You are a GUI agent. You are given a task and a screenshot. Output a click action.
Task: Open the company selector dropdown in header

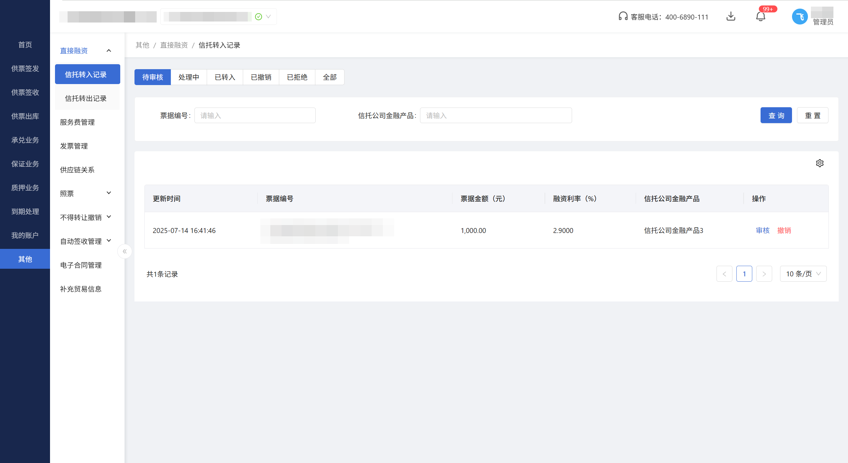tap(268, 17)
